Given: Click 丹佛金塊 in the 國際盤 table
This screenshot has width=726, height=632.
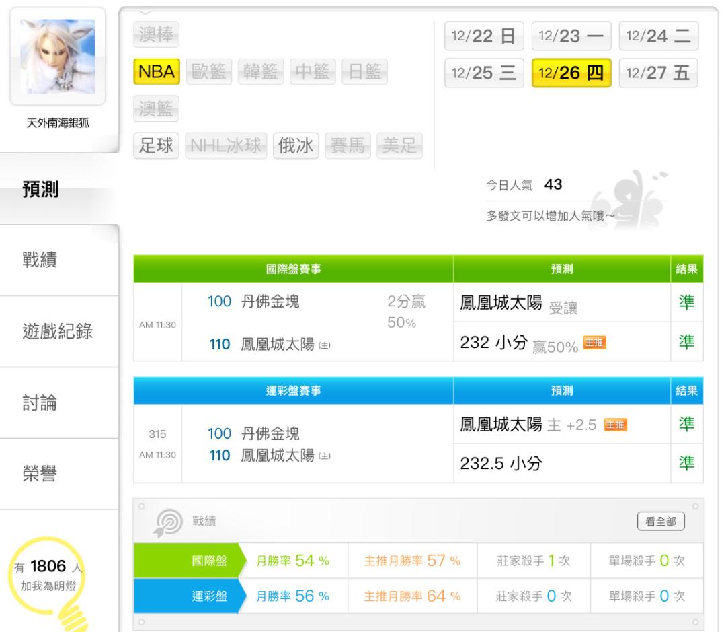Looking at the screenshot, I should pyautogui.click(x=270, y=302).
